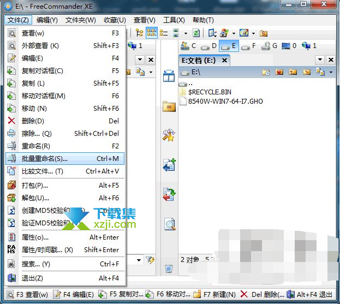This screenshot has width=340, height=304.
Task: Click the Windows control panel toolbar icon
Action: coord(225,33)
